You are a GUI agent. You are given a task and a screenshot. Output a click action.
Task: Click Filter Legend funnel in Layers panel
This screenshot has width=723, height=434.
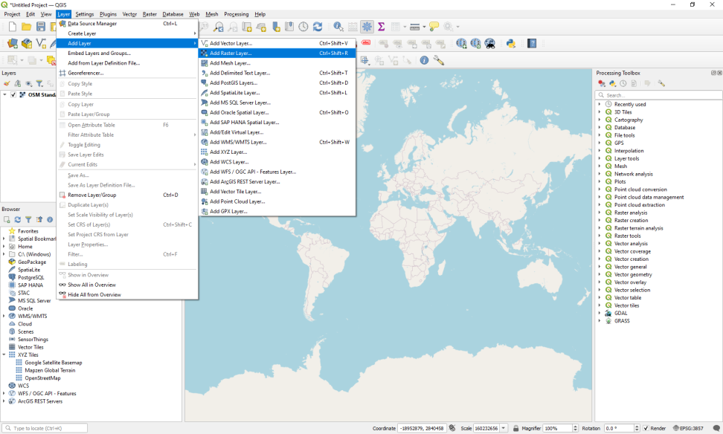pos(39,83)
